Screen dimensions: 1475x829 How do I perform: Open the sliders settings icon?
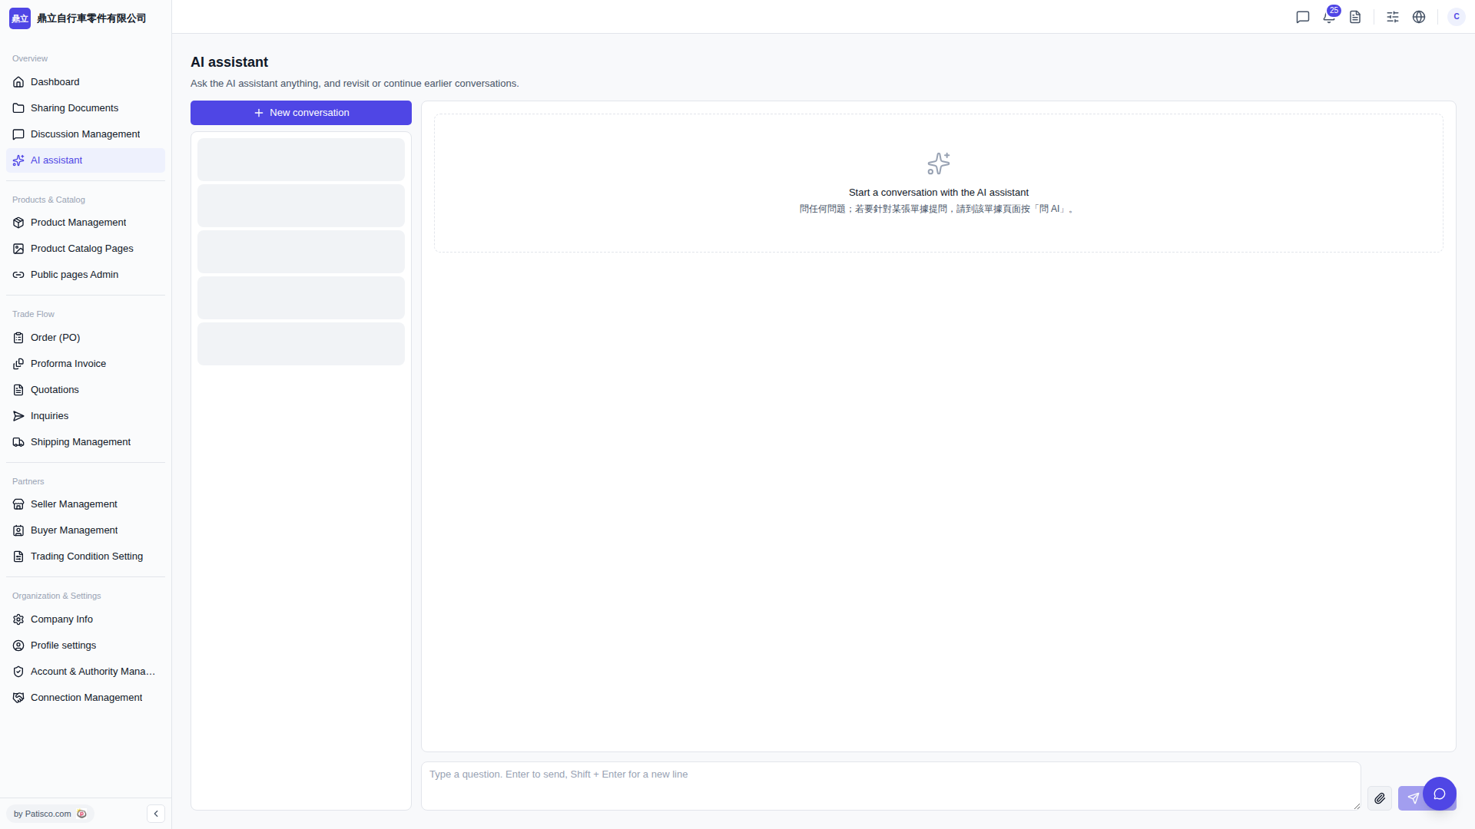(x=1393, y=17)
